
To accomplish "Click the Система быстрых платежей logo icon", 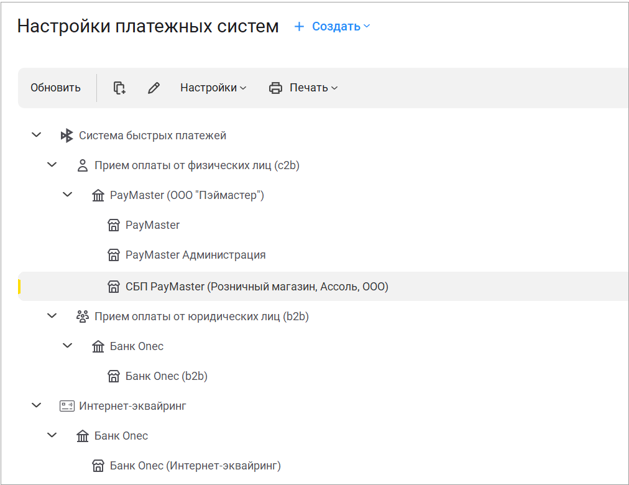I will [x=67, y=136].
